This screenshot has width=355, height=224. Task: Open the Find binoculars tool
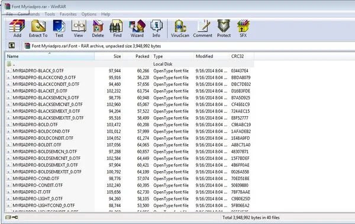click(x=117, y=28)
